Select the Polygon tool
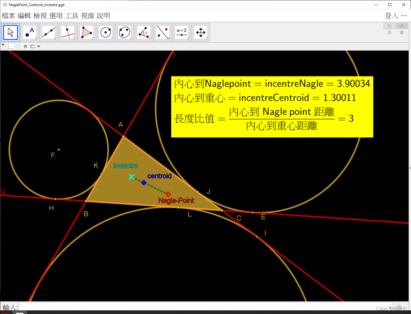Image resolution: width=411 pixels, height=314 pixels. (87, 32)
